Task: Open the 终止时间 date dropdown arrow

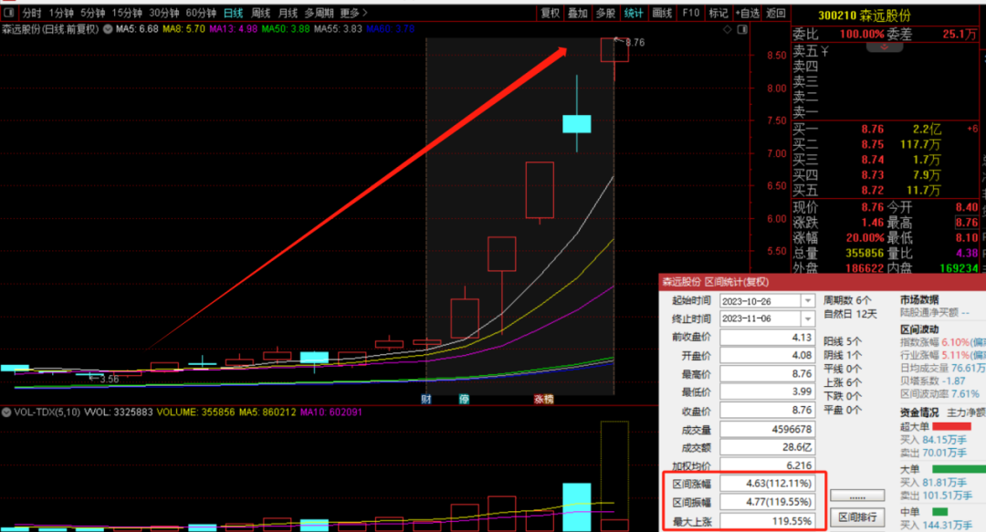Action: pos(808,318)
